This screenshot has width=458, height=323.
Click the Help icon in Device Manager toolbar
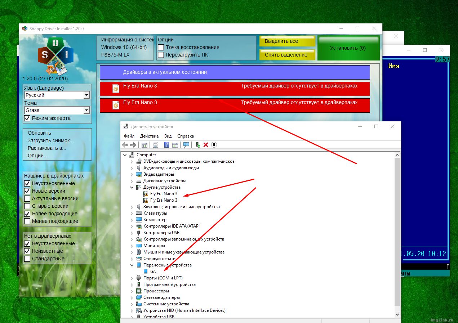pos(167,145)
